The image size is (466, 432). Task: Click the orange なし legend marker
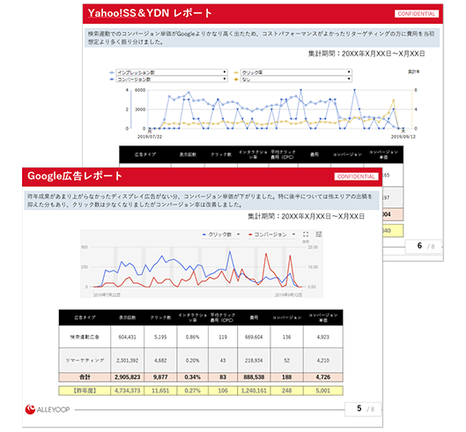coord(236,79)
